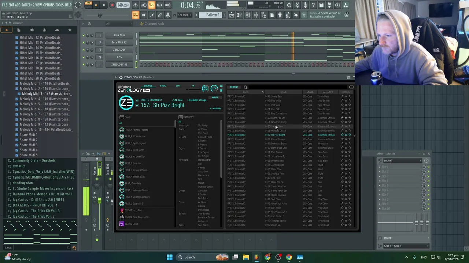Open the FILE menu
The image size is (469, 263).
[x=4, y=5]
